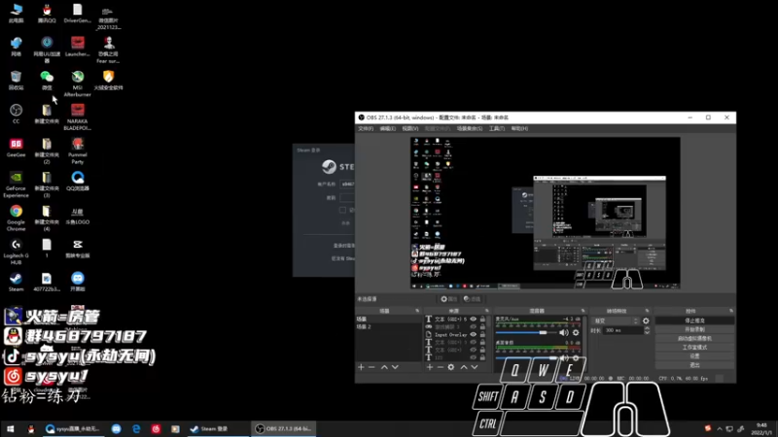Open OBS Settings (设置) button in Controls
The image size is (778, 437).
(x=694, y=356)
